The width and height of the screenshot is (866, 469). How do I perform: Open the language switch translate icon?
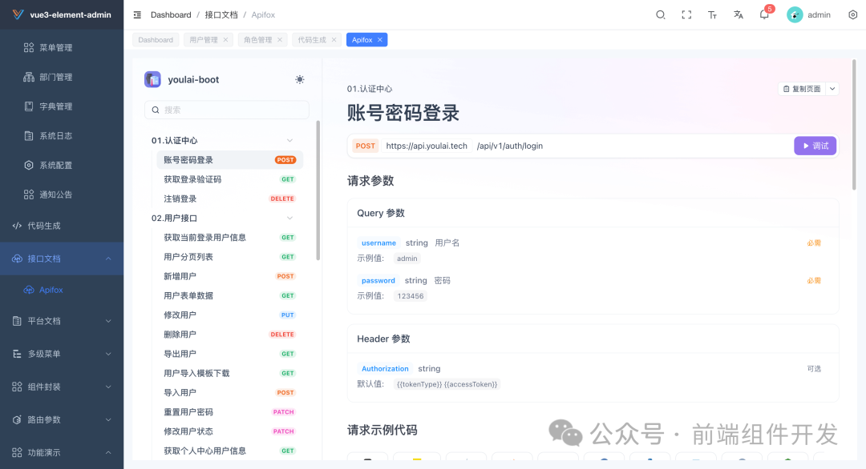[738, 14]
